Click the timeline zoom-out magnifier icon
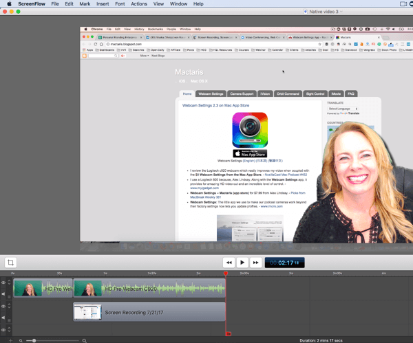The width and height of the screenshot is (413, 343). [x=21, y=341]
